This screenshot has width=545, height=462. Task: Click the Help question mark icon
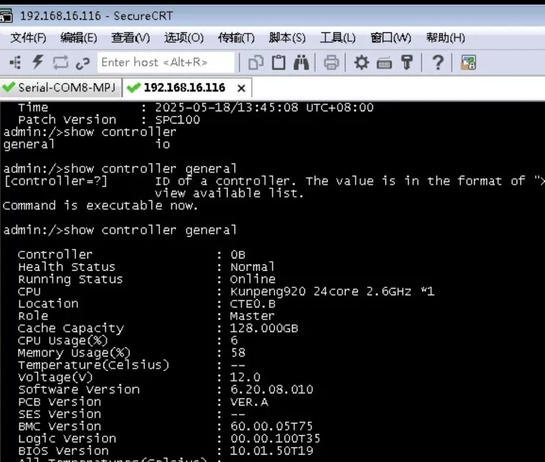coord(437,62)
